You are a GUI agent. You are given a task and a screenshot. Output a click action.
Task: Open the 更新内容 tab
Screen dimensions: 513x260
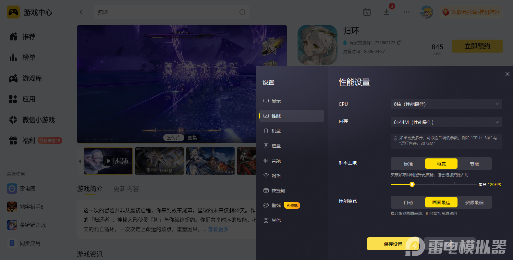tap(126, 189)
